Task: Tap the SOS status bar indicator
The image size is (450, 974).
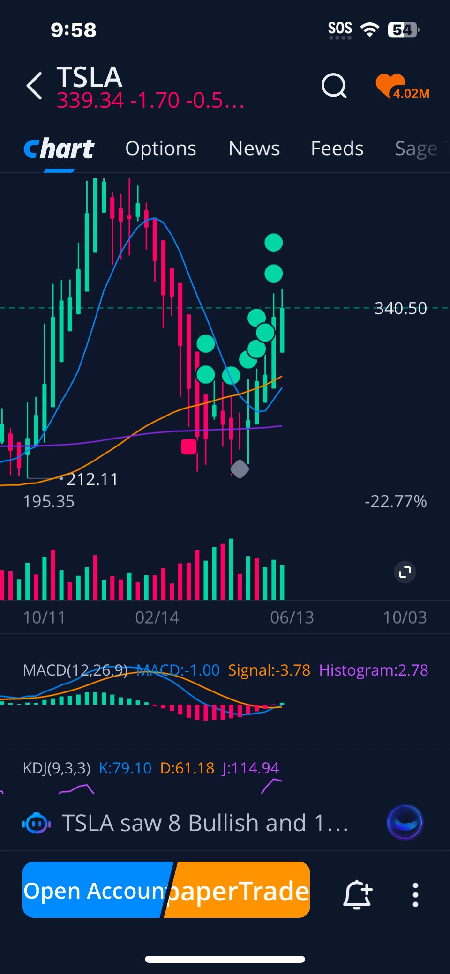Action: pyautogui.click(x=340, y=30)
